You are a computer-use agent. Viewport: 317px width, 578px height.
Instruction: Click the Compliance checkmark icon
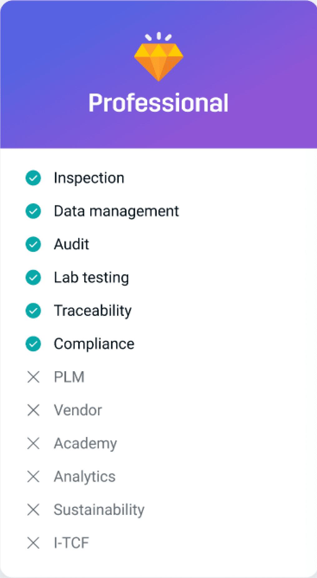click(x=33, y=344)
